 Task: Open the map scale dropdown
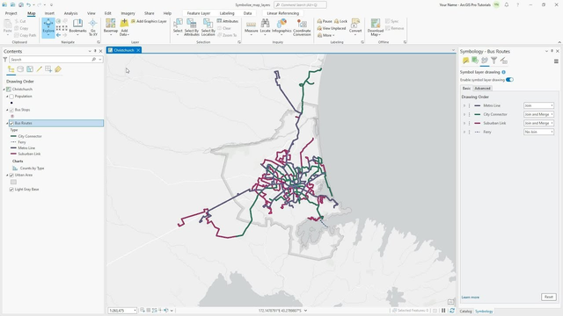[x=135, y=310]
